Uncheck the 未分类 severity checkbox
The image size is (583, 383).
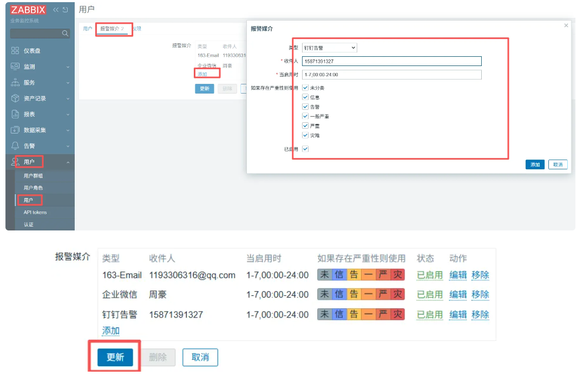pyautogui.click(x=306, y=88)
